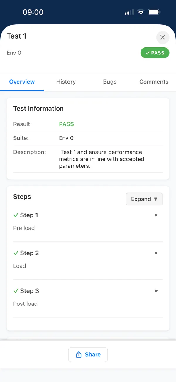This screenshot has height=382, width=176.
Task: Tap the checkmark icon beside Step 1
Action: tap(16, 215)
